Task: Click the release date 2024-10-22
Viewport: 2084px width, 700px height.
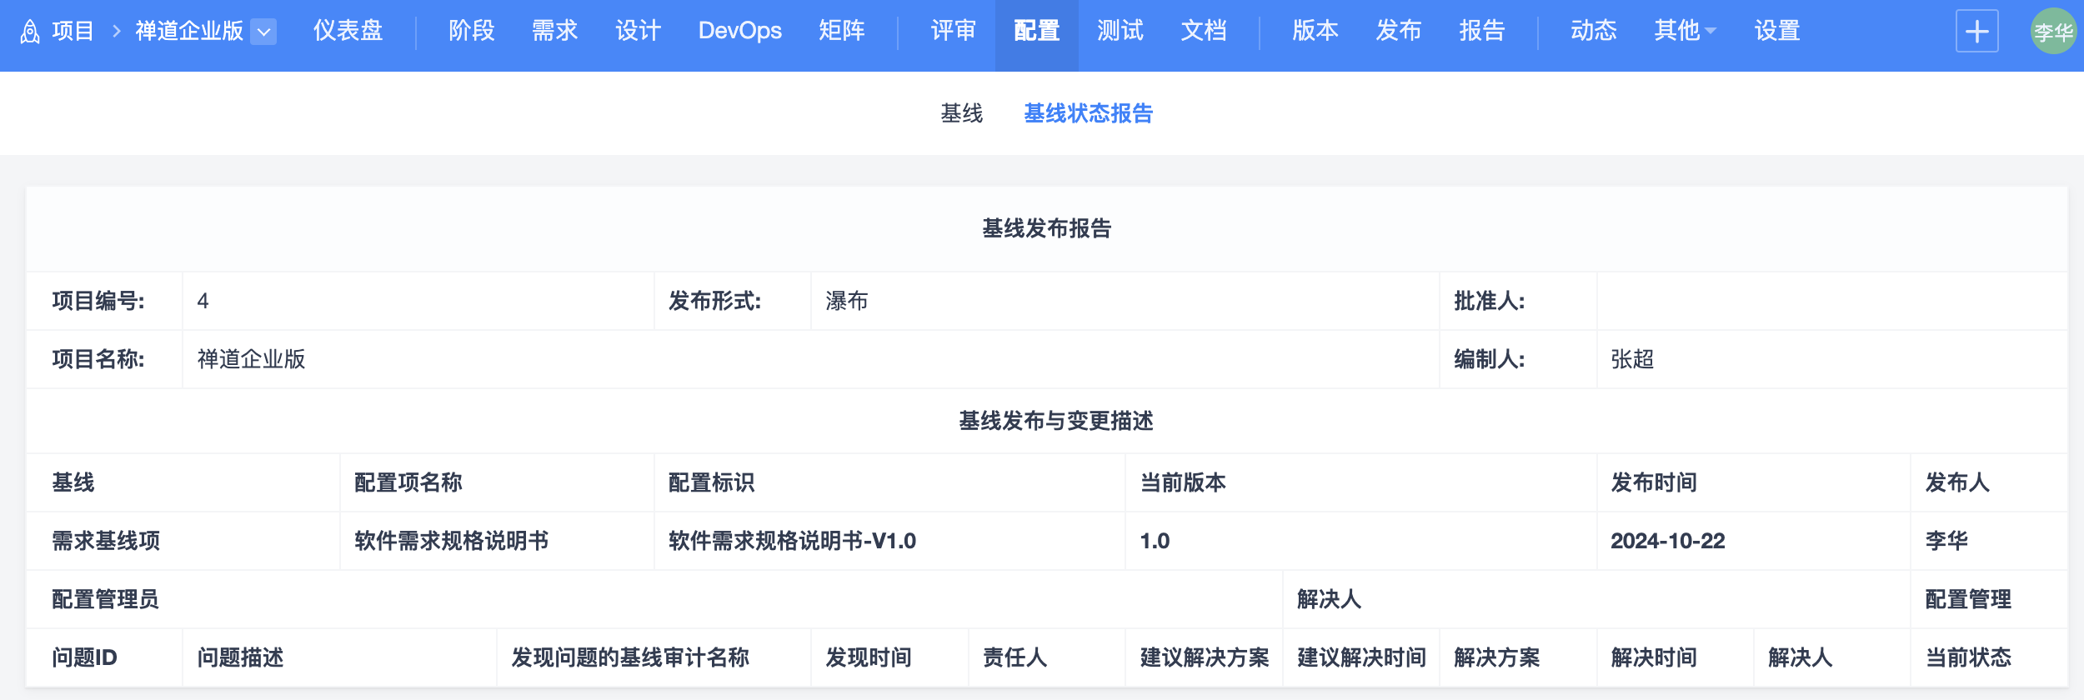Action: pyautogui.click(x=1667, y=541)
